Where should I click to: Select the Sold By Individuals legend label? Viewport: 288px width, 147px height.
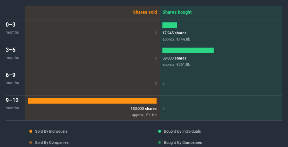click(x=51, y=131)
